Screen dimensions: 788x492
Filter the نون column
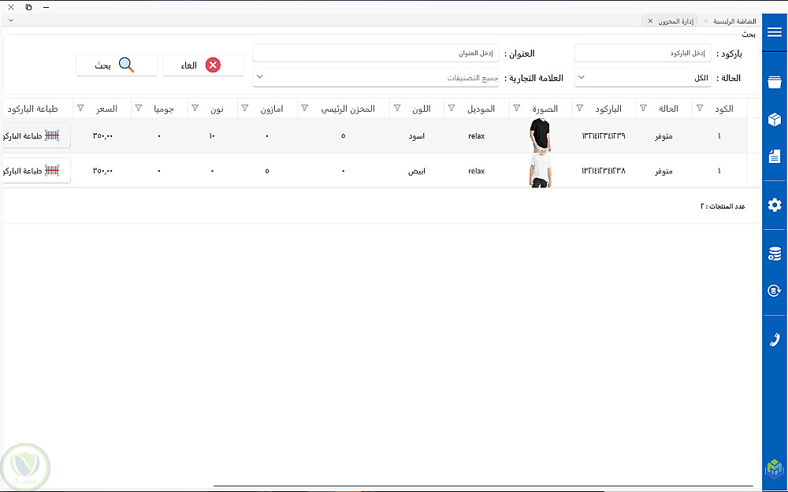coord(195,108)
